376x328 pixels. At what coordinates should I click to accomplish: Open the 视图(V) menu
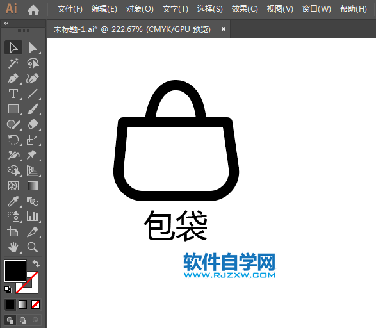point(280,9)
